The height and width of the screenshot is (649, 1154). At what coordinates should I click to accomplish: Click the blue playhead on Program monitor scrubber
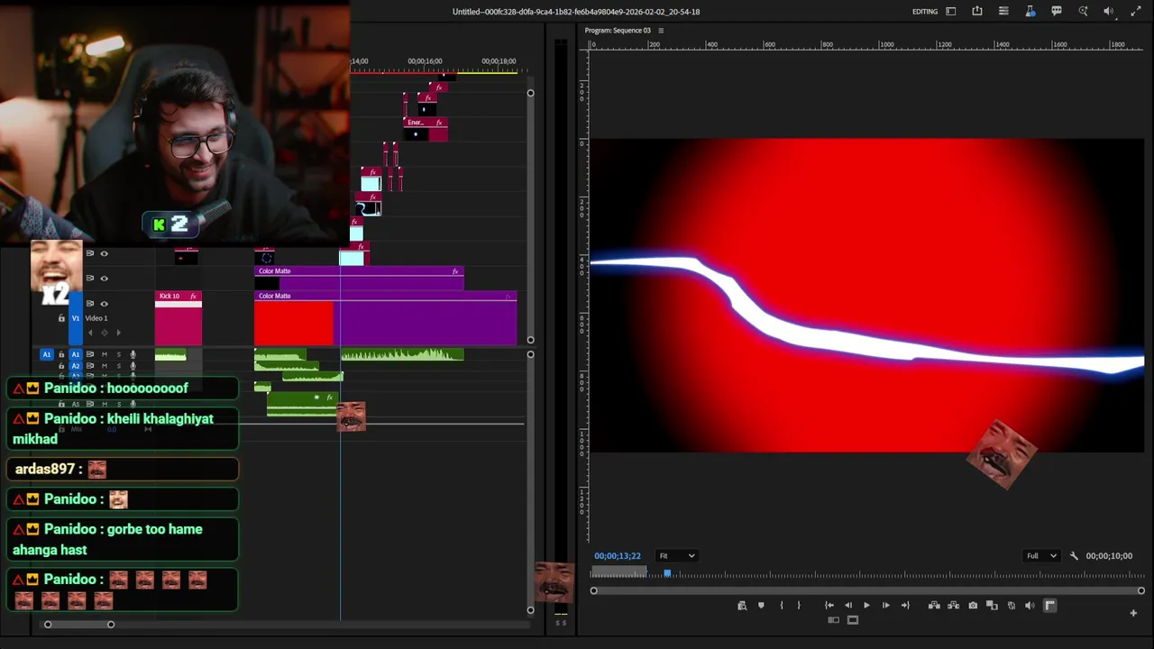coord(668,573)
